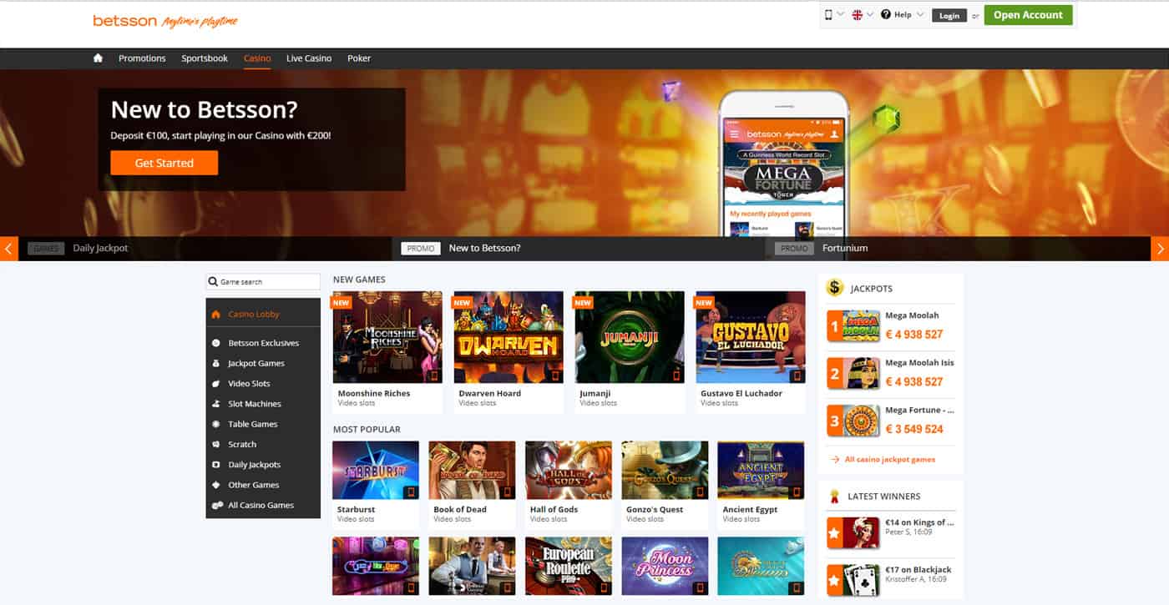
Task: Open Moonshine Riches game thumbnail
Action: (387, 337)
